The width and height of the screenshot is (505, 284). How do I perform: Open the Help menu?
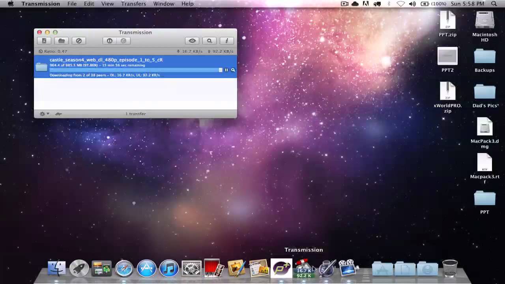(187, 4)
